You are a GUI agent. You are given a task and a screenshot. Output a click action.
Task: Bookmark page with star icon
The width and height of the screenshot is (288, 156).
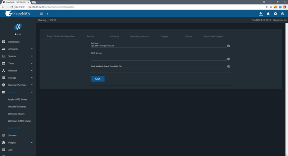pyautogui.click(x=271, y=7)
